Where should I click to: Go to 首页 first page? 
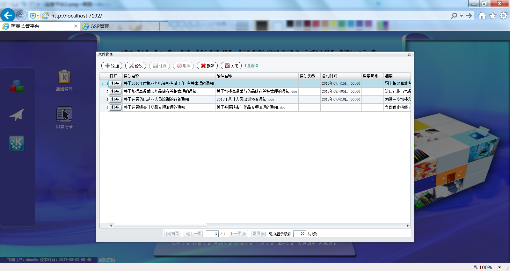tap(172, 234)
